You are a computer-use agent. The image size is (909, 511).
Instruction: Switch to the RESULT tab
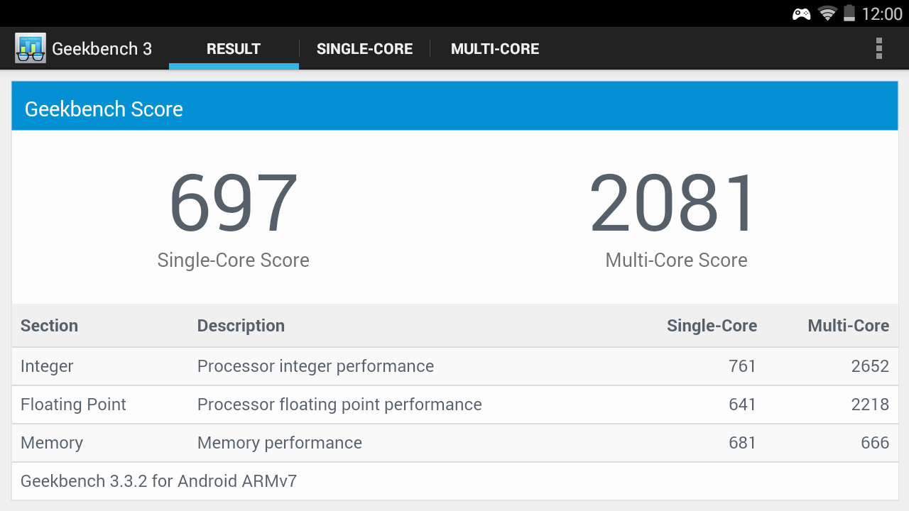(x=234, y=49)
